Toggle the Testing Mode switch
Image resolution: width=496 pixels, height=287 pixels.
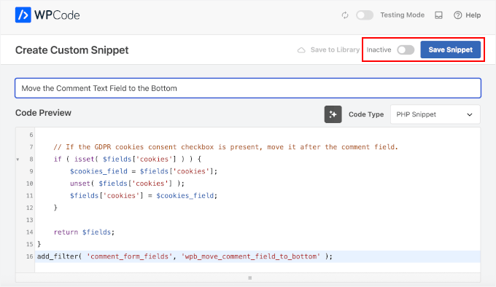365,15
